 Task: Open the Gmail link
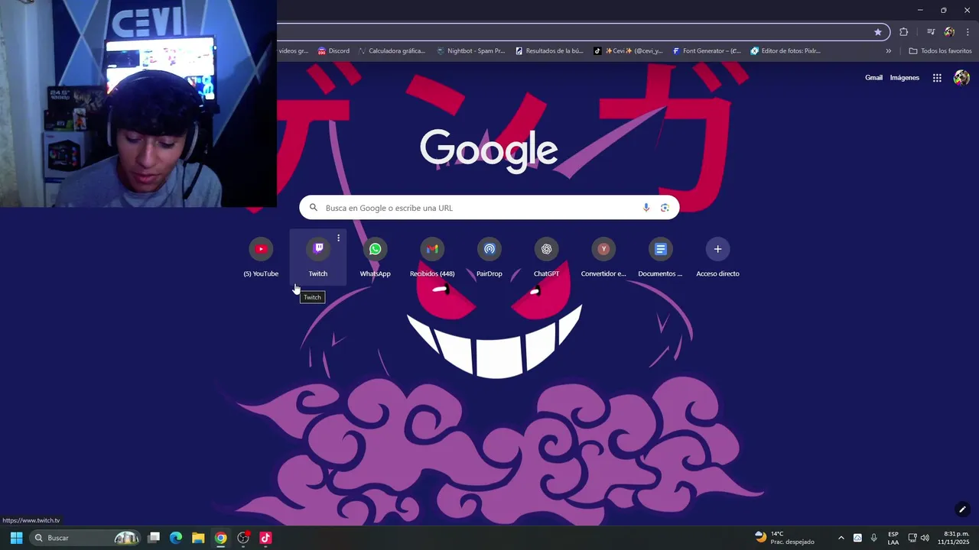[873, 78]
